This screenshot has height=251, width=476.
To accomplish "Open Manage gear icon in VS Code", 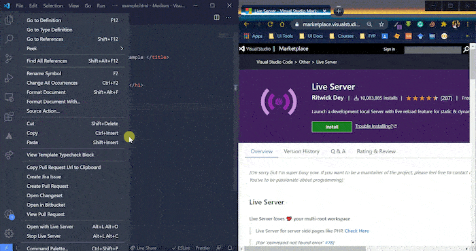I will pos(9,233).
